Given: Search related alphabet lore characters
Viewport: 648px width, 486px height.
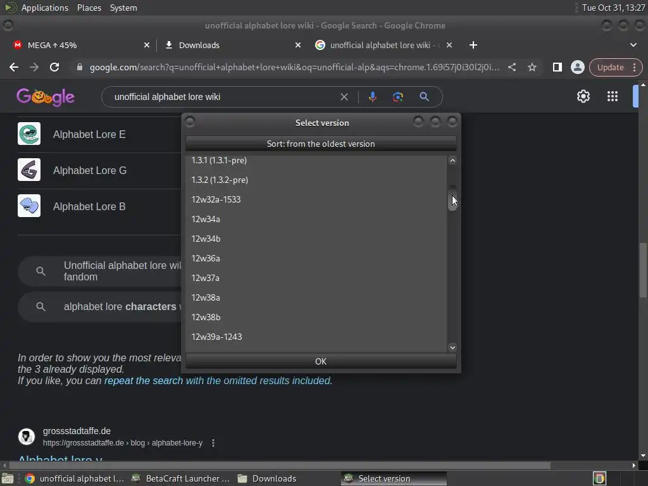Looking at the screenshot, I should point(99,307).
